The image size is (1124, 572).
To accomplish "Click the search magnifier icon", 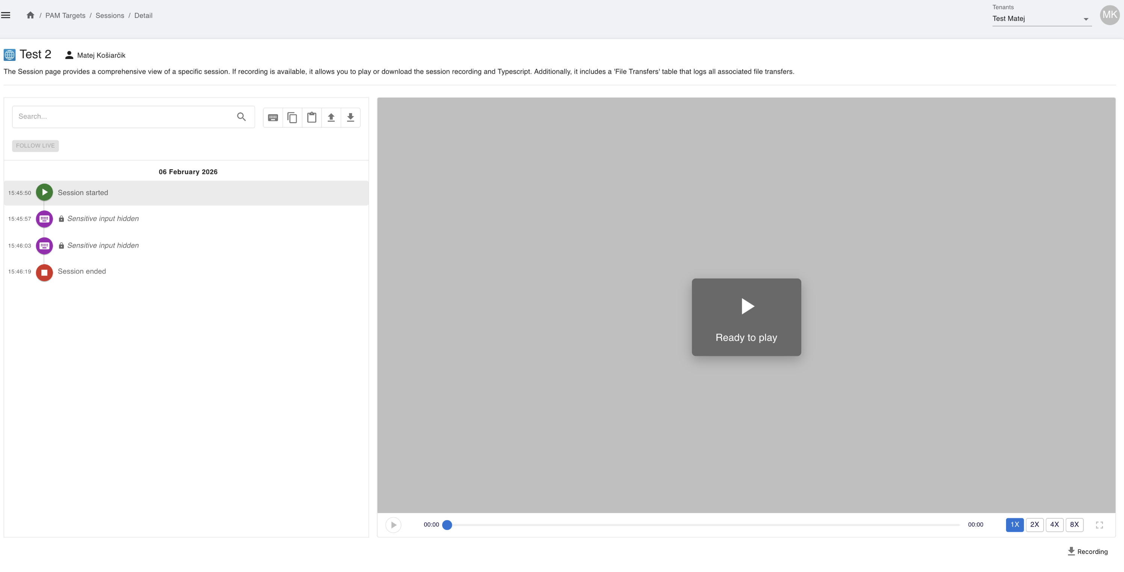I will click(241, 117).
